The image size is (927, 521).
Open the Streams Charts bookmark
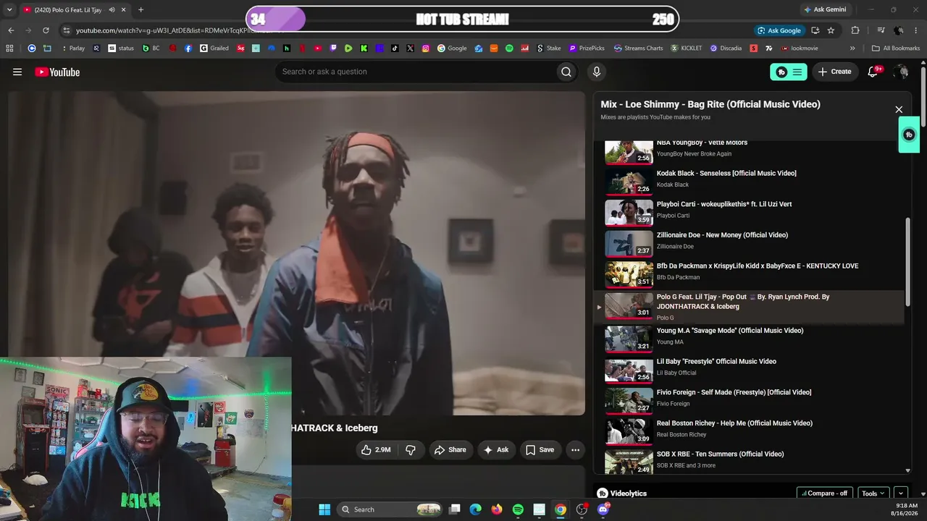pos(638,48)
